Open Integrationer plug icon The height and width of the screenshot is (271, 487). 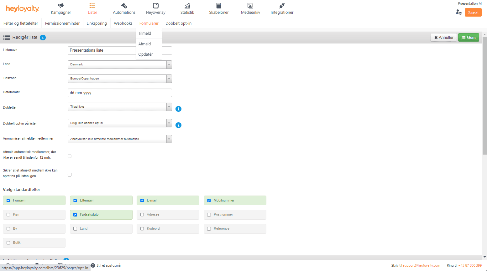tap(282, 6)
